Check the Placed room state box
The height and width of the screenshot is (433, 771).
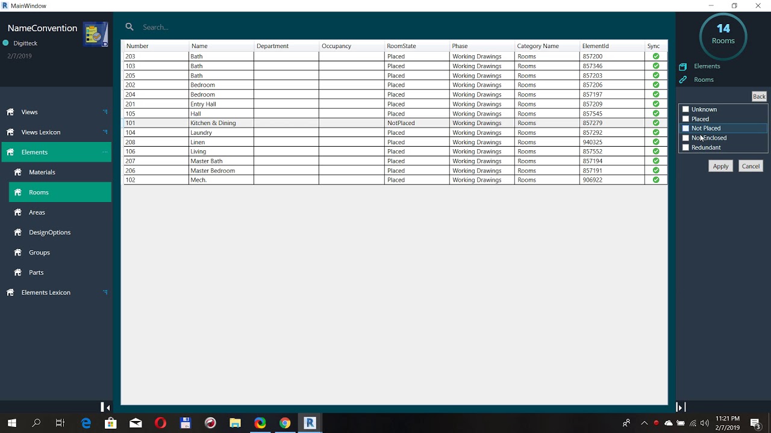pos(685,119)
